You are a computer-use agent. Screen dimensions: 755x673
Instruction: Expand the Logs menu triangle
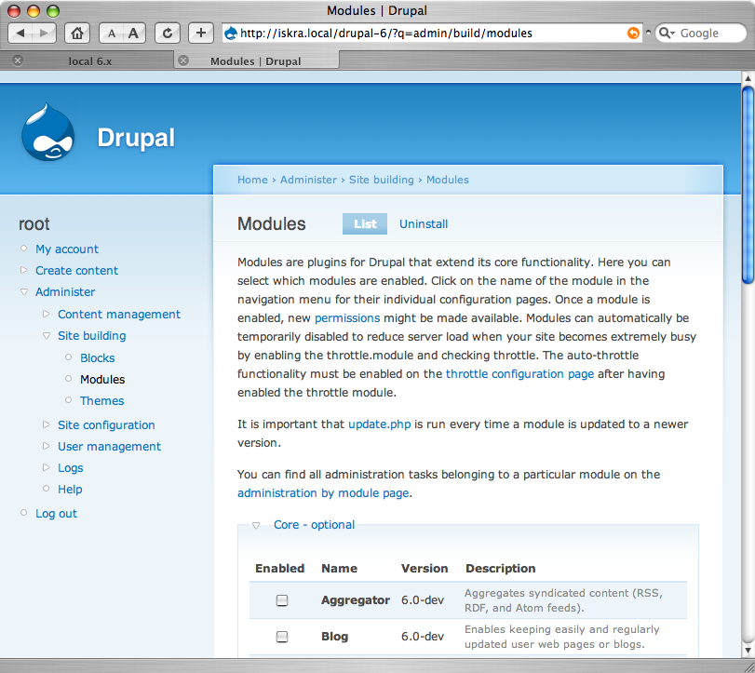click(47, 467)
